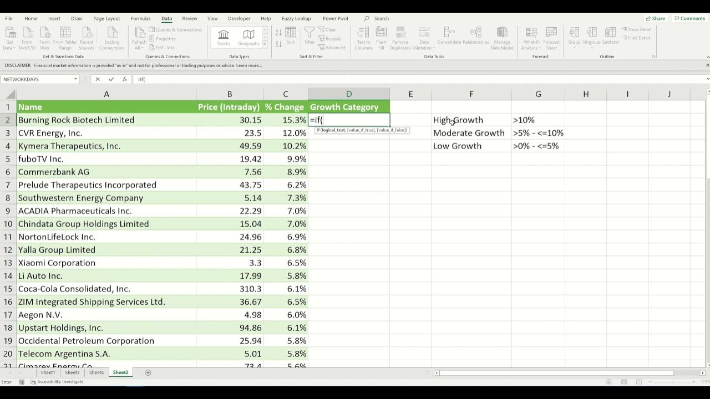
Task: Click the Advanced filter button
Action: 332,48
